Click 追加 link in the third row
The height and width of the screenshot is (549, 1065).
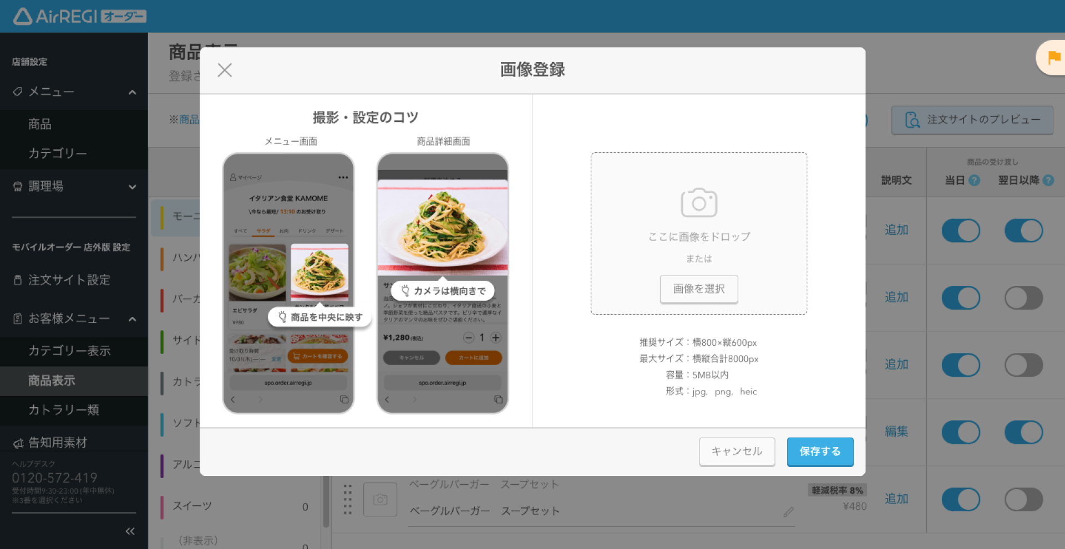[x=896, y=365]
